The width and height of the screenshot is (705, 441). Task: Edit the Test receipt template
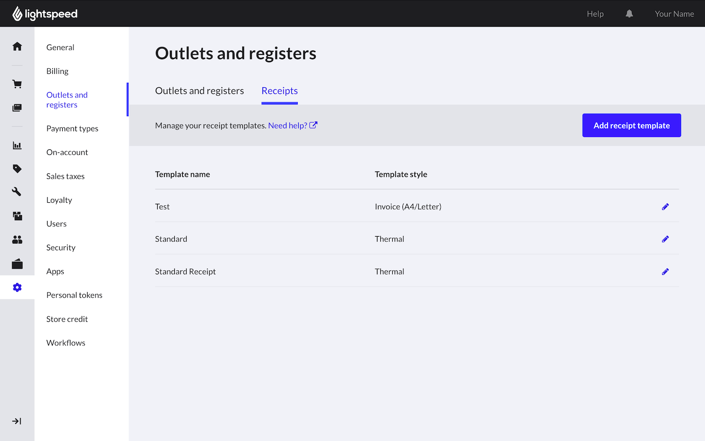(x=665, y=207)
